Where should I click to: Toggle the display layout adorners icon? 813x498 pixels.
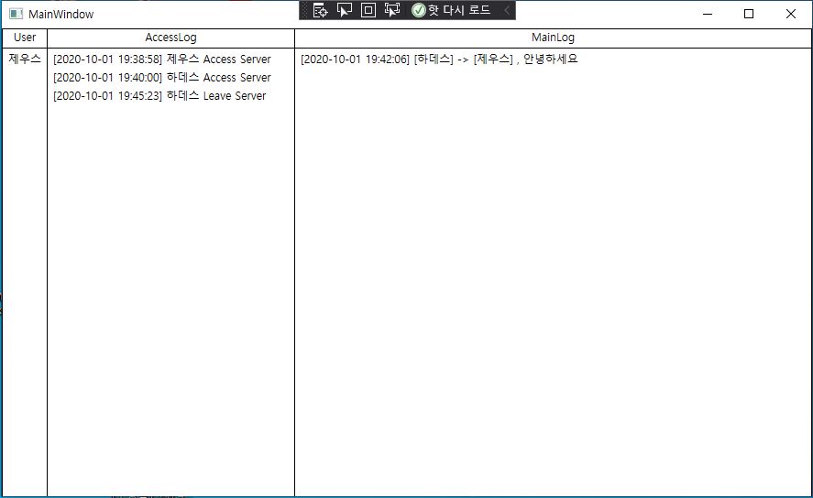[x=368, y=10]
